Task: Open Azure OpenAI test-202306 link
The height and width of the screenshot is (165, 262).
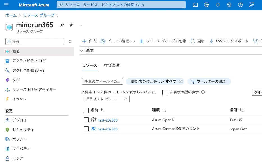Action: [x=108, y=120]
